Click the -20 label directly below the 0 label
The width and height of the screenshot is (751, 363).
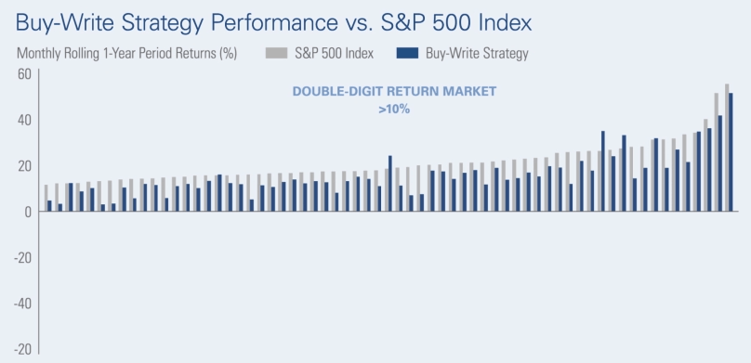pyautogui.click(x=21, y=258)
